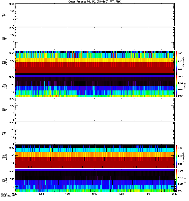The height and width of the screenshot is (201, 189).
Task: Click the 0.001 value on the thc scm1 color bar
Action: coord(180,191)
